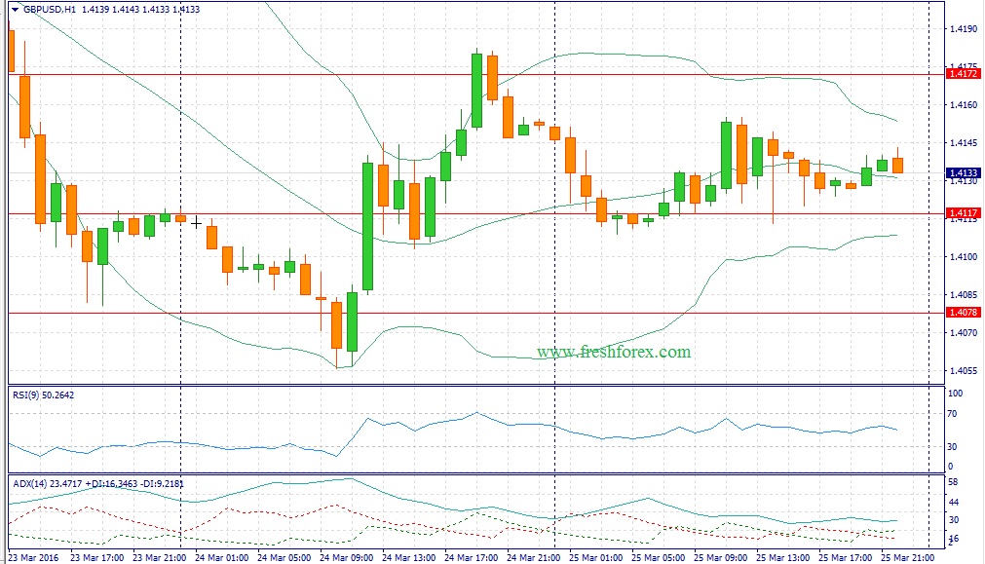Click the last orange candle on chart

897,165
